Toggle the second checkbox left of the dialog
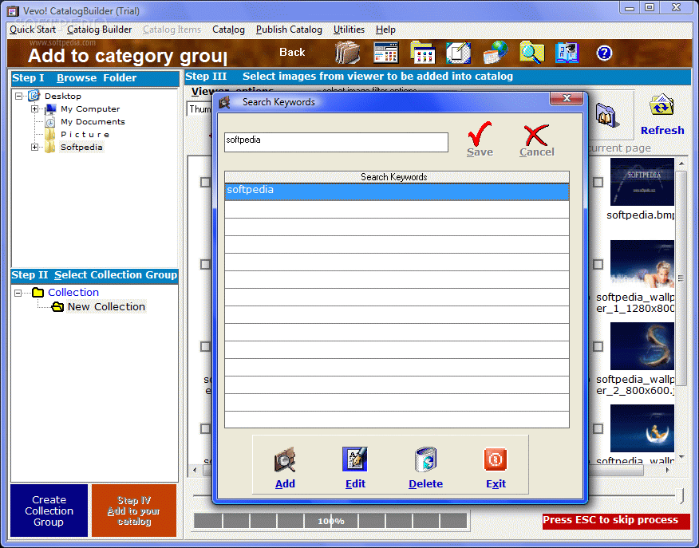Image resolution: width=699 pixels, height=548 pixels. [x=205, y=264]
